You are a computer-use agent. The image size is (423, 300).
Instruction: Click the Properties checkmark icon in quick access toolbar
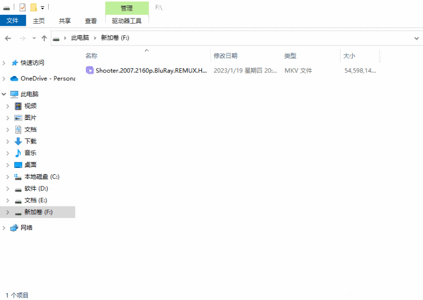(23, 7)
